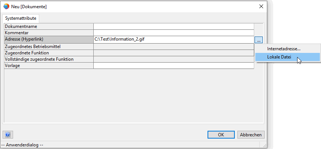Click the Vorlage value field

pos(174,66)
